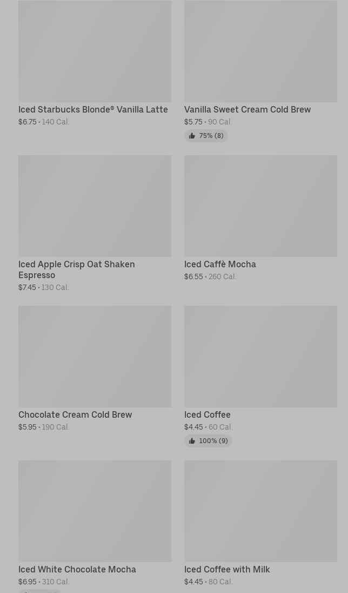
Task: Open the Iced Starbucks Blonde Vanilla Latte image
Action: (x=95, y=51)
